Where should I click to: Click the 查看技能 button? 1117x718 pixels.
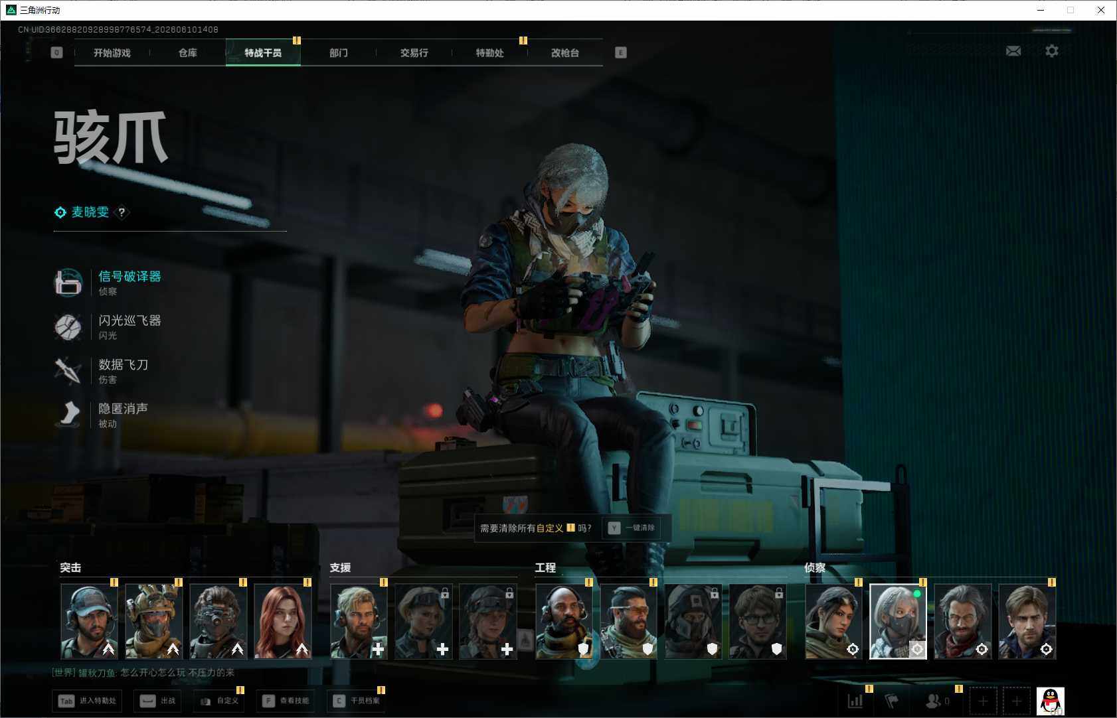[x=286, y=701]
